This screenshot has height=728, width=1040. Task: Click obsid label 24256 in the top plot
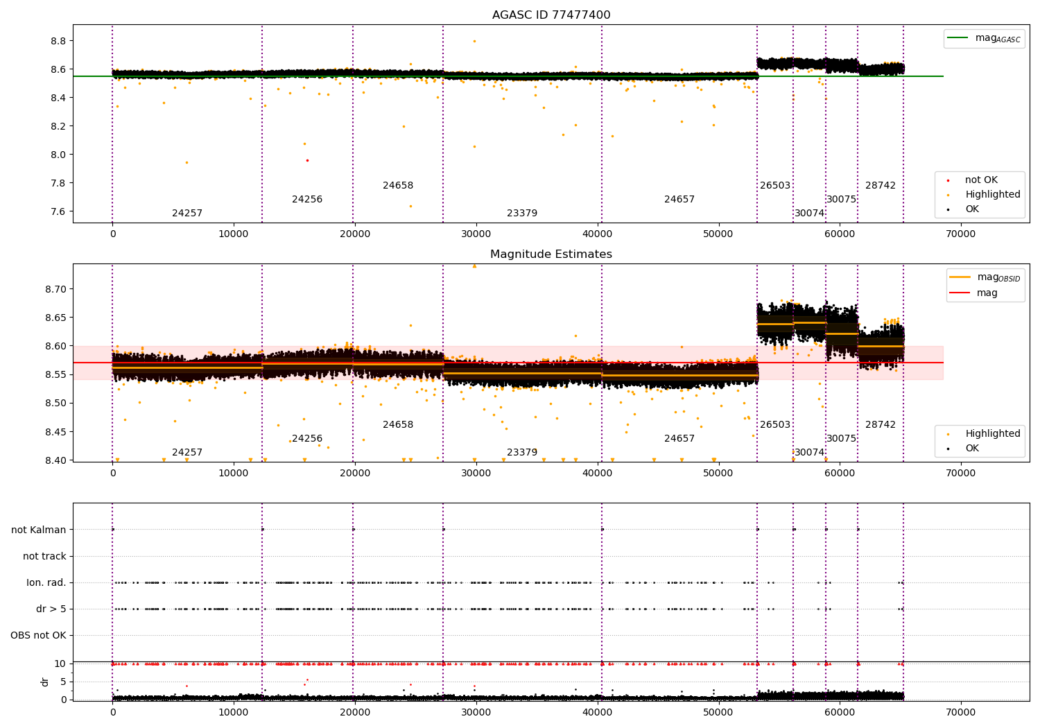tap(307, 200)
